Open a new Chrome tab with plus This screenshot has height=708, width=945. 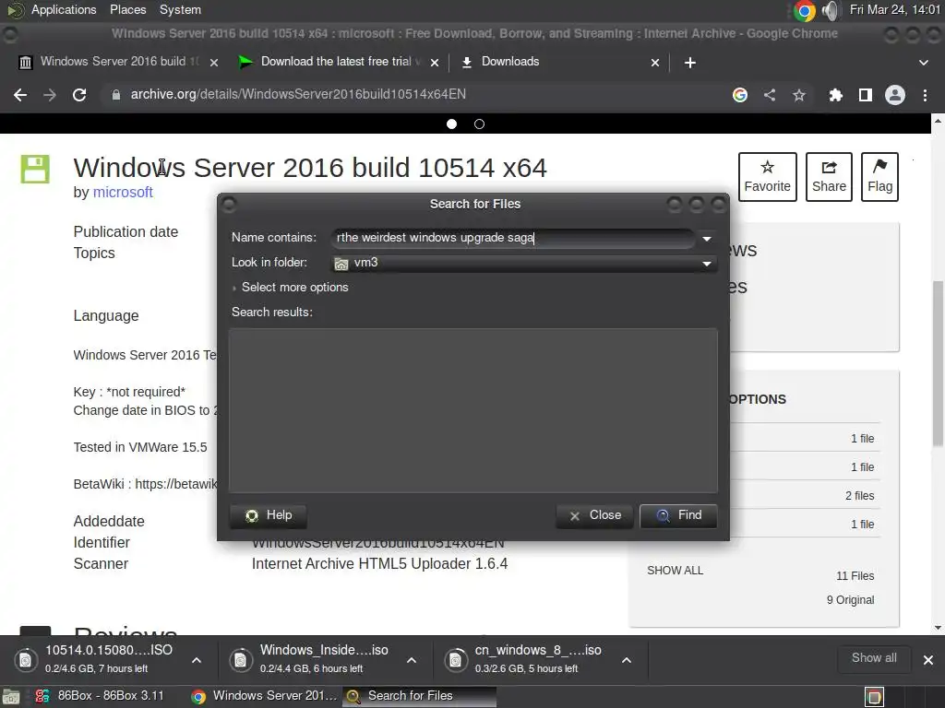pyautogui.click(x=690, y=63)
